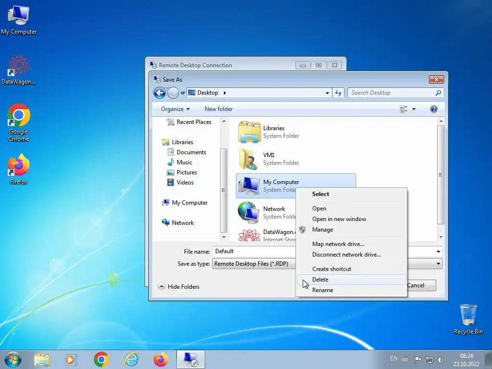Click Remote Desktop Connection taskbar button
The image size is (492, 369).
pyautogui.click(x=191, y=359)
